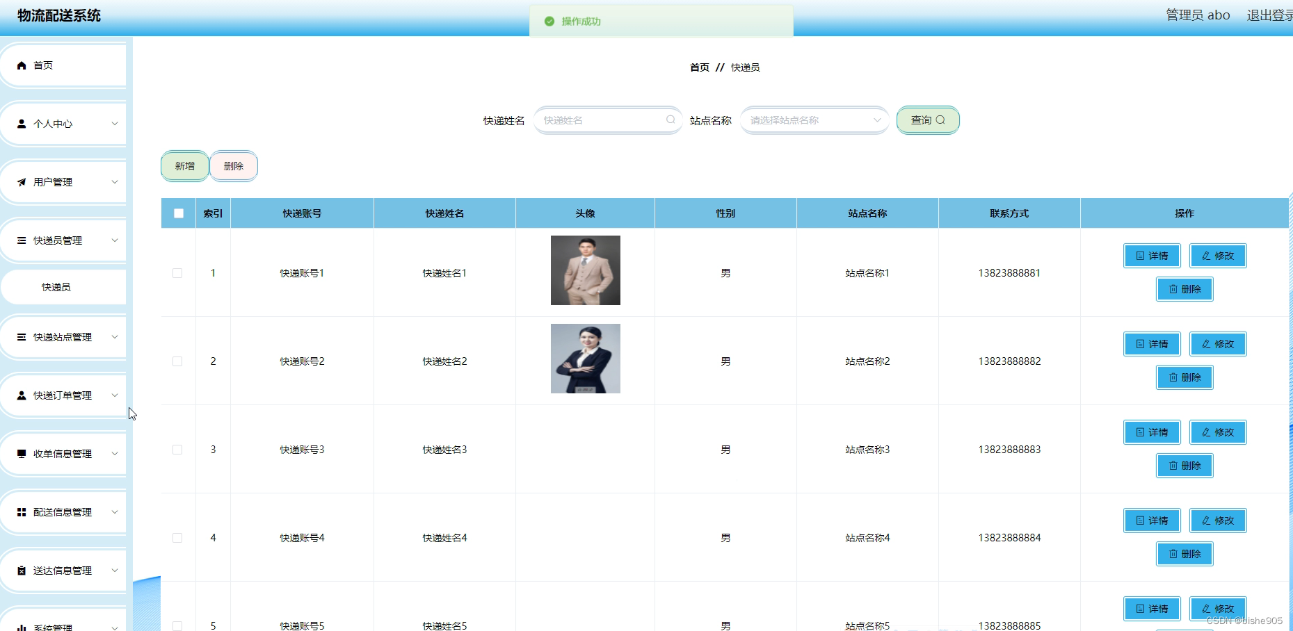Open the 站点名称 dropdown selector
Image resolution: width=1293 pixels, height=631 pixels.
[814, 120]
